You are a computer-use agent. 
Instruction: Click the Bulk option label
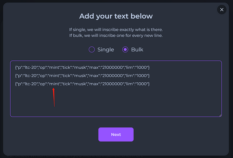point(137,49)
